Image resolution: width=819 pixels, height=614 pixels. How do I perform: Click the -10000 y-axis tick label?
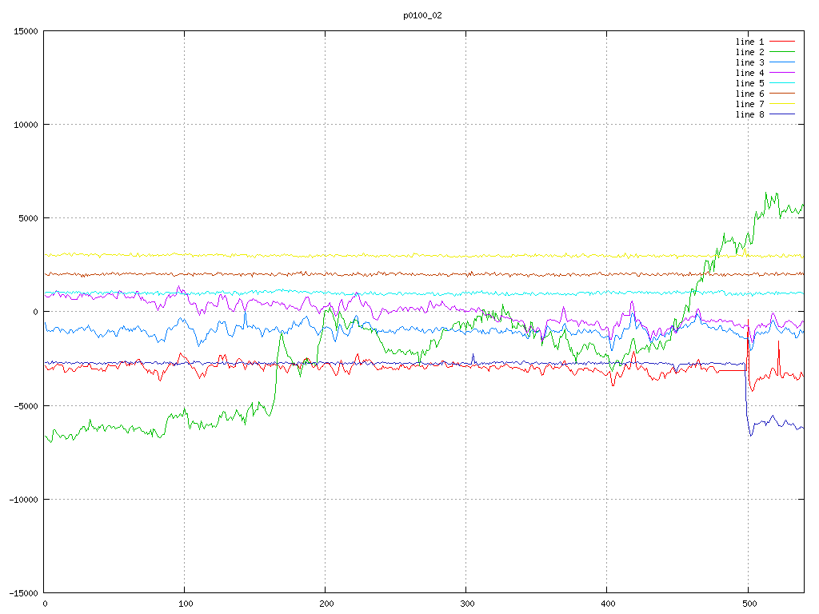click(23, 500)
